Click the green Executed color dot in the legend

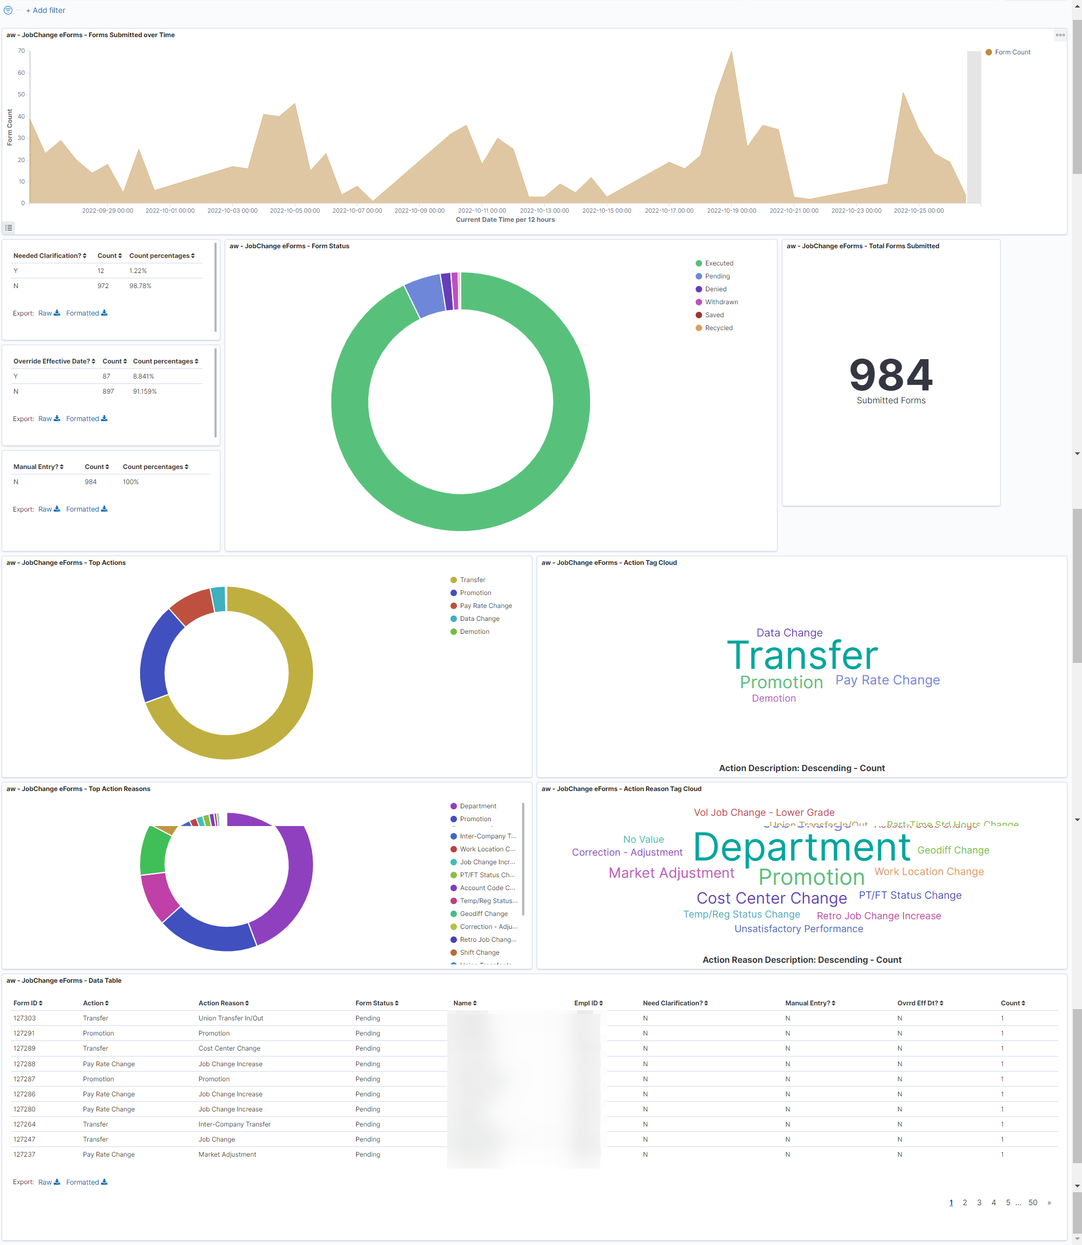pos(698,263)
